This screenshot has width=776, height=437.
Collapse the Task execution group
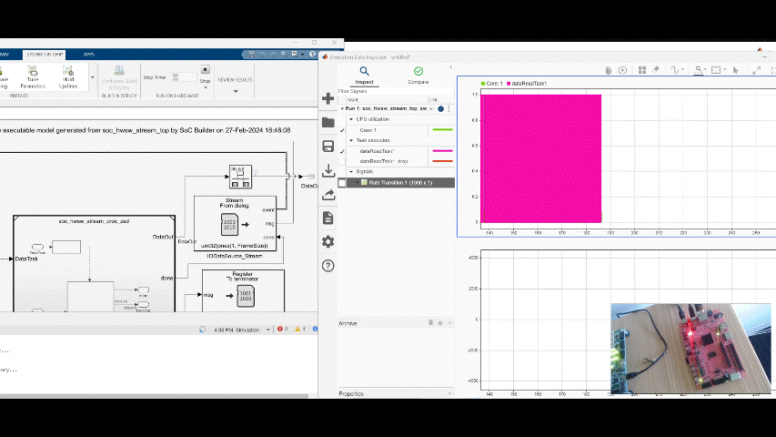351,140
